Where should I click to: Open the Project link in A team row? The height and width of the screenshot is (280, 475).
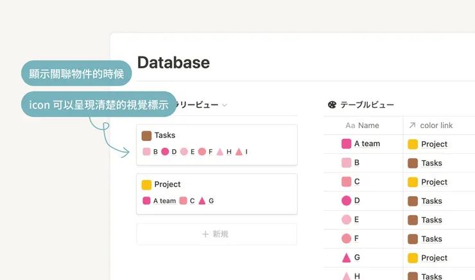pos(434,144)
